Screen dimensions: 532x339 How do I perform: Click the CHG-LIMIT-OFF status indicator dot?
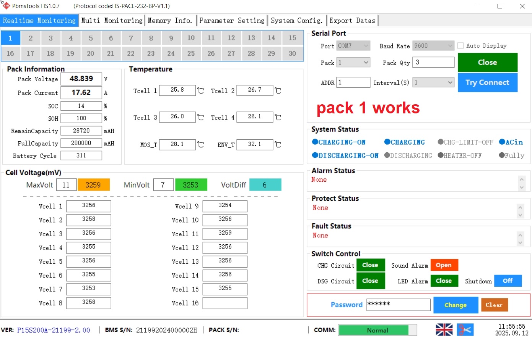click(x=441, y=142)
